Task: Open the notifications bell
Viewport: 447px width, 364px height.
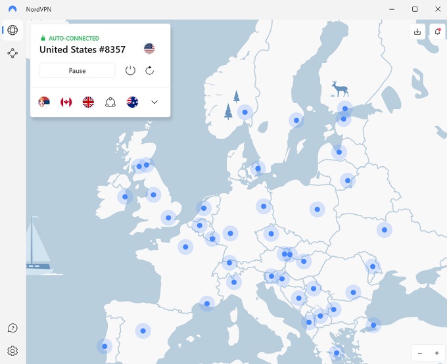Action: click(437, 32)
